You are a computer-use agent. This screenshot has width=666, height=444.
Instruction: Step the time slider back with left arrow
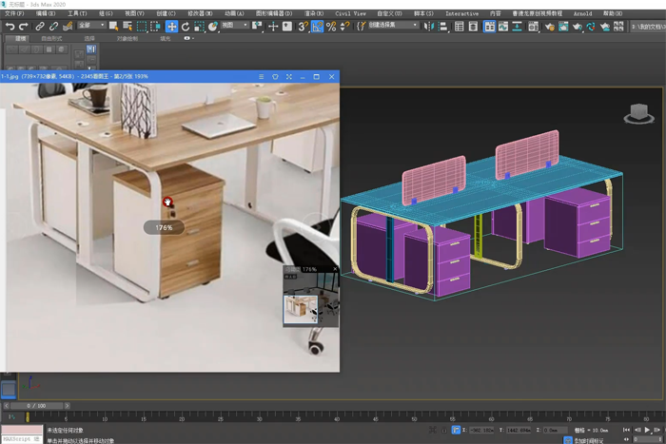coord(6,406)
